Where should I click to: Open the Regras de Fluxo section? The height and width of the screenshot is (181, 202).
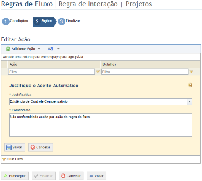click(27, 4)
